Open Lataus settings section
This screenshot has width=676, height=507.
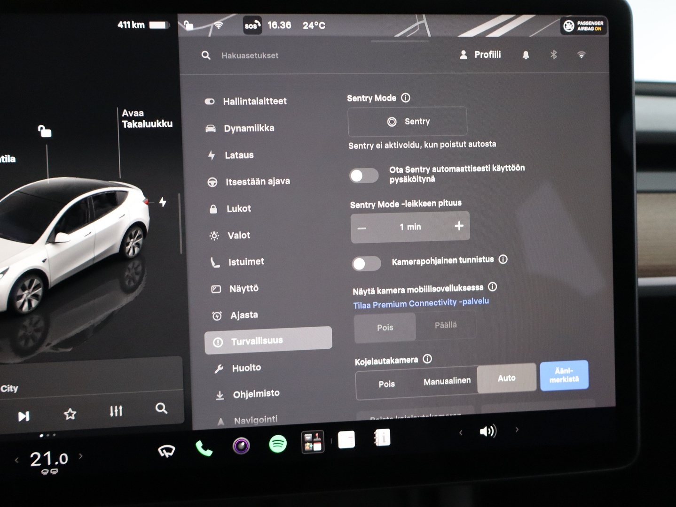pyautogui.click(x=231, y=155)
